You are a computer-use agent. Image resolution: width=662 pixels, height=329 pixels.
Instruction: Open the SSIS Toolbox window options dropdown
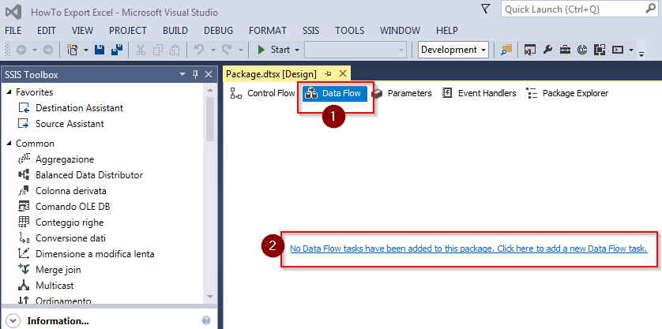tap(182, 75)
